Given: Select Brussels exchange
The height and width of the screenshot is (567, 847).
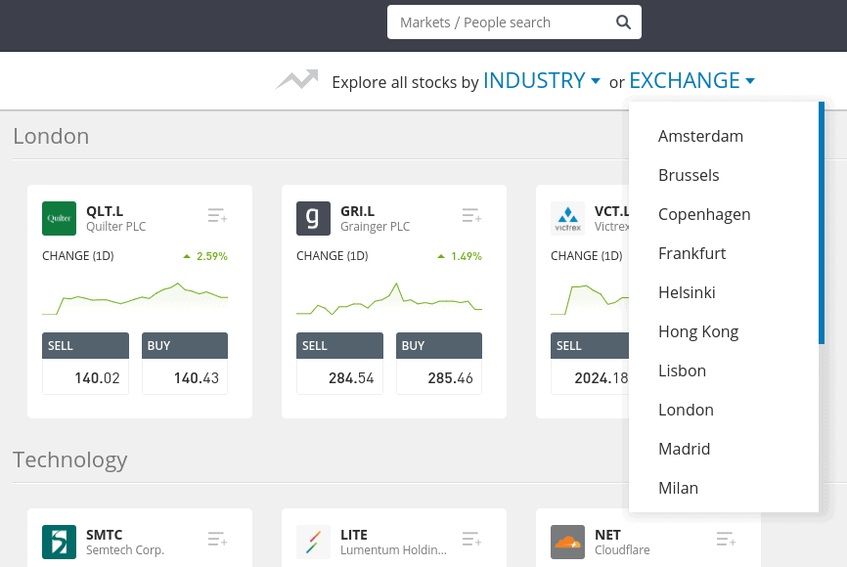Looking at the screenshot, I should click(689, 175).
